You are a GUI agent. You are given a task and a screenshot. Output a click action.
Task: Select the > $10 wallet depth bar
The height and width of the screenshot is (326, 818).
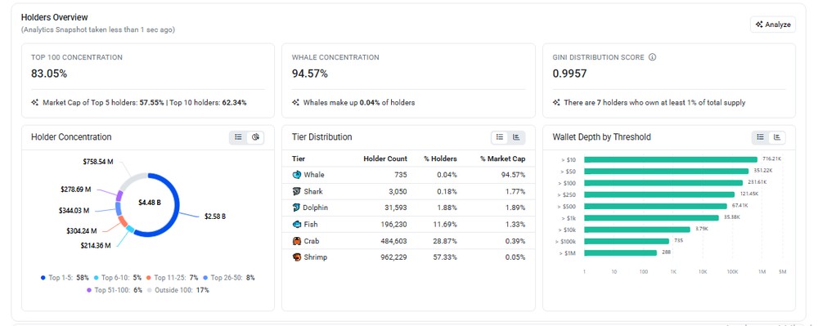pyautogui.click(x=671, y=159)
